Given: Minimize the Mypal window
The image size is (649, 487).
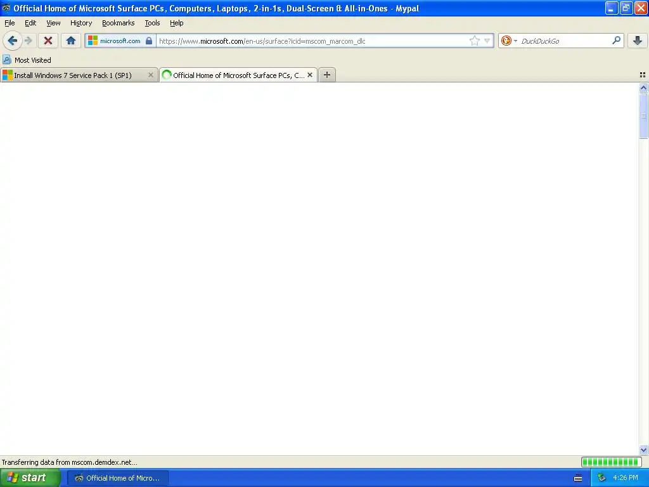Looking at the screenshot, I should [x=612, y=8].
